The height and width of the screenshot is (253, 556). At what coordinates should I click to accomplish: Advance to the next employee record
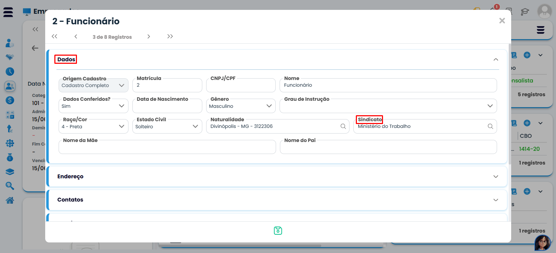(149, 36)
